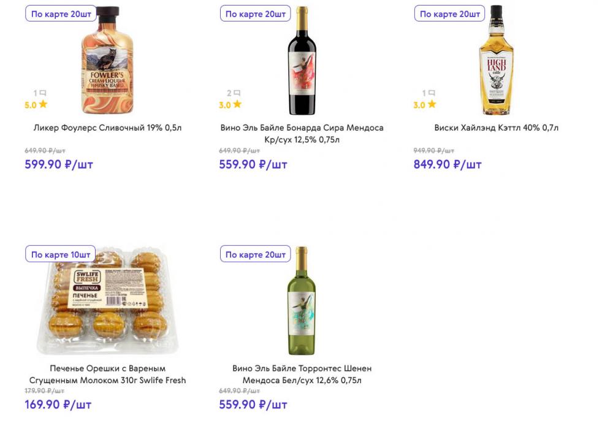Click the По карте 20шт badge on white wine
The width and height of the screenshot is (613, 431).
pyautogui.click(x=255, y=254)
